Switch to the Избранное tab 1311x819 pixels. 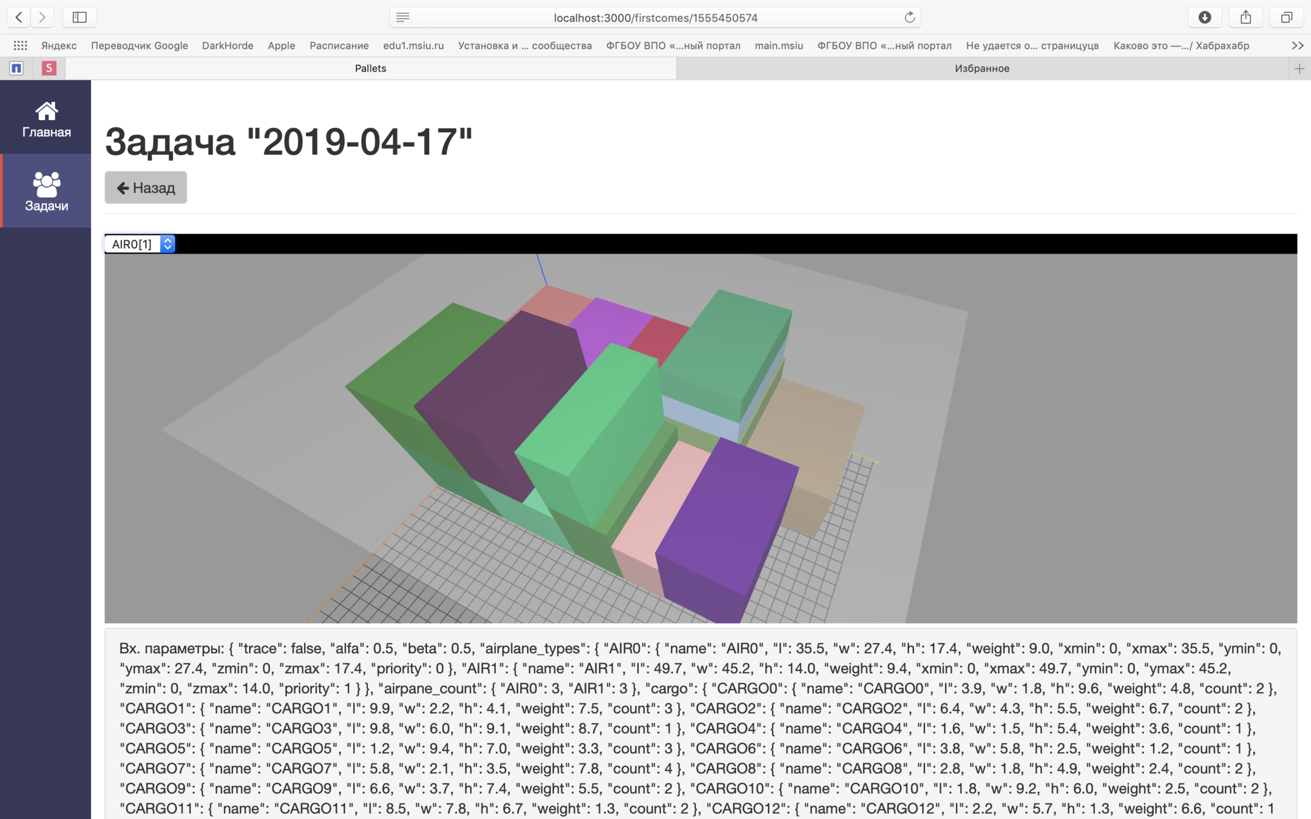pyautogui.click(x=981, y=69)
